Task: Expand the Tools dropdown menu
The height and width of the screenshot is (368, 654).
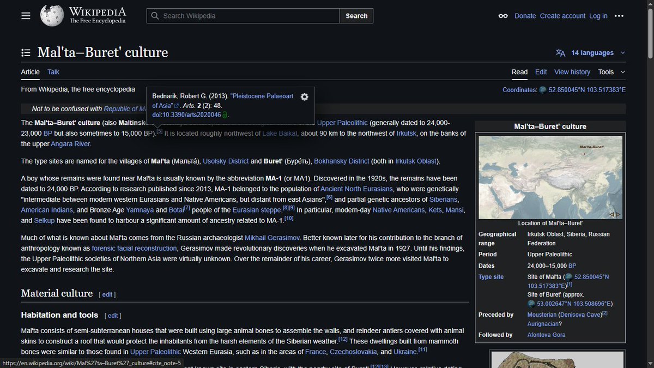Action: (x=611, y=72)
